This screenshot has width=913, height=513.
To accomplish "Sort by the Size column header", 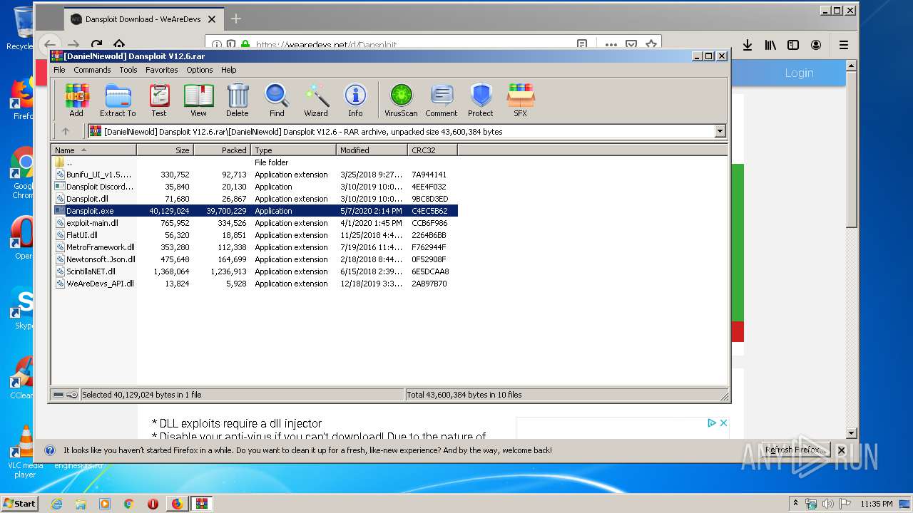I will 165,150.
